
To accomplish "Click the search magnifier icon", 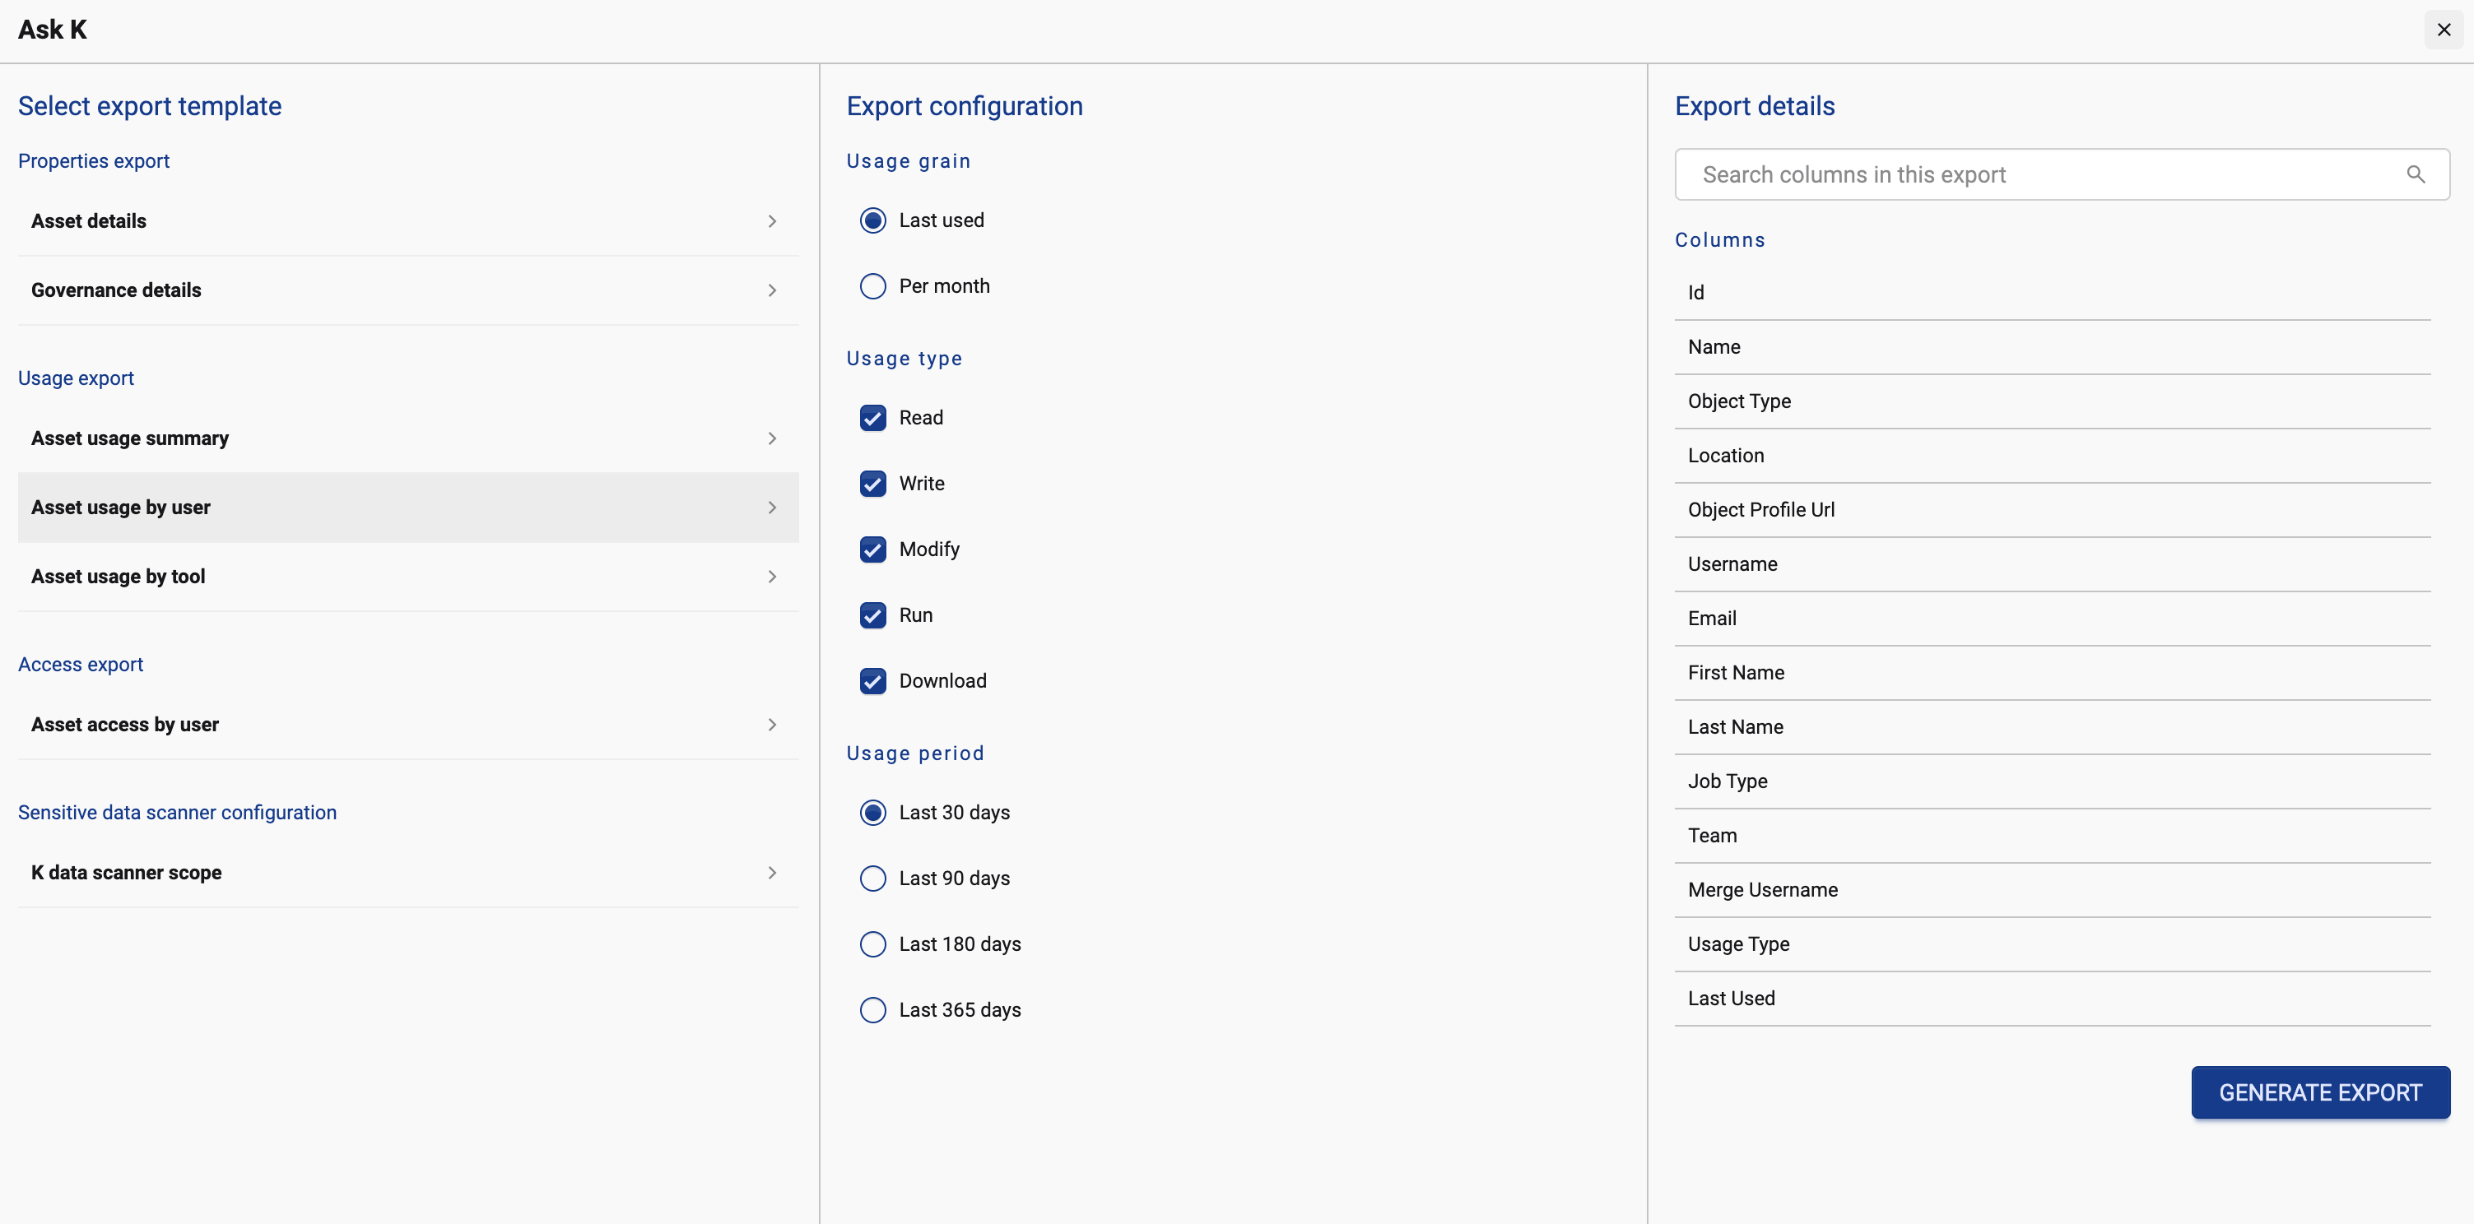I will click(x=2416, y=174).
